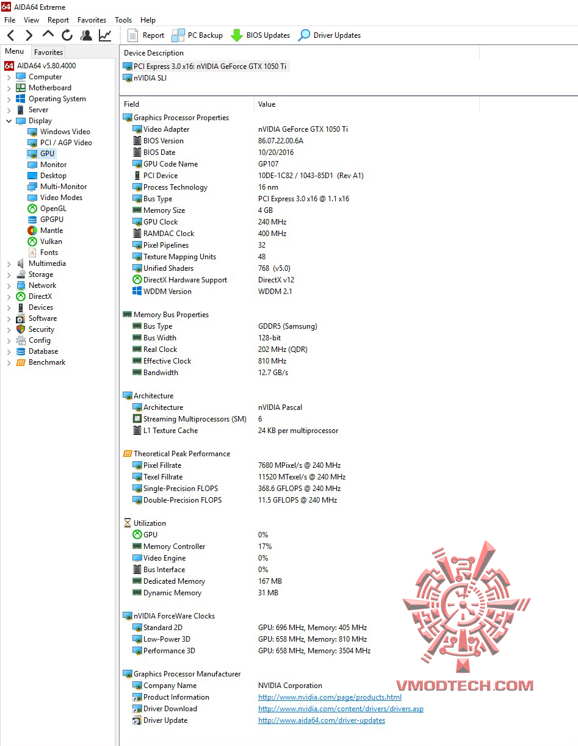The image size is (578, 746).
Task: Collapse the Display tree node
Action: 9,121
